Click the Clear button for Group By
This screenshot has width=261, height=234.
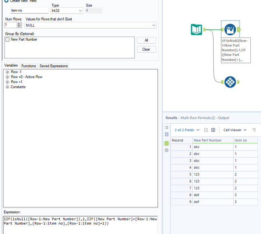(146, 49)
